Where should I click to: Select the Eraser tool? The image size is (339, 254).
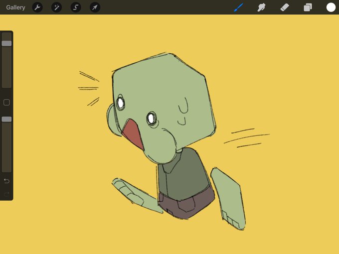[285, 7]
